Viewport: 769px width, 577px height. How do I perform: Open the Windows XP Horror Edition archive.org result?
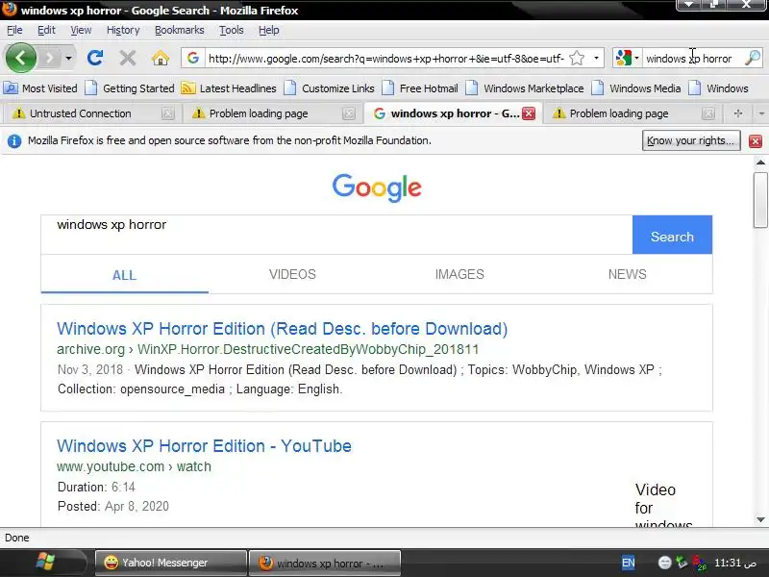(282, 329)
